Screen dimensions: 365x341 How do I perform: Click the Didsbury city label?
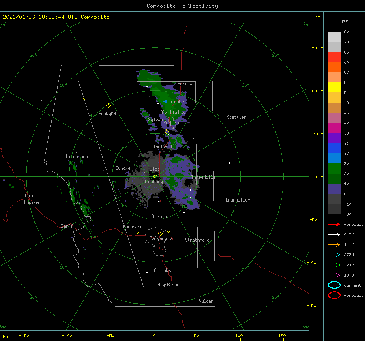coord(153,182)
